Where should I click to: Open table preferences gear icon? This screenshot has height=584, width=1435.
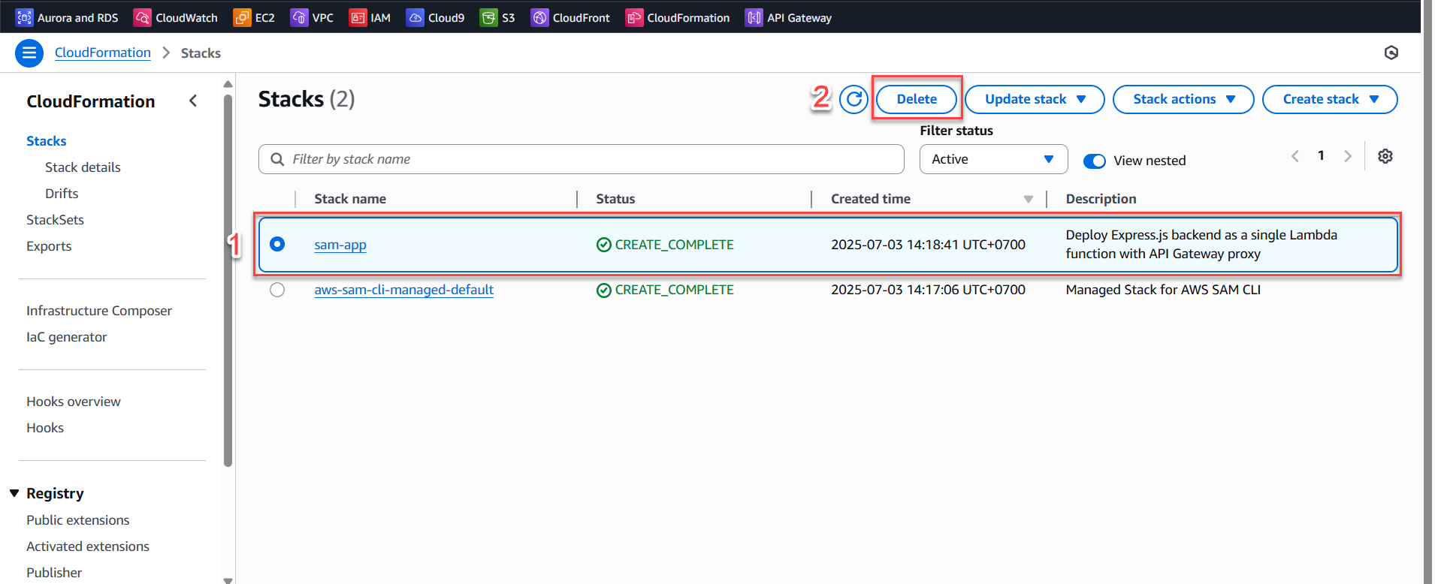[x=1385, y=156]
